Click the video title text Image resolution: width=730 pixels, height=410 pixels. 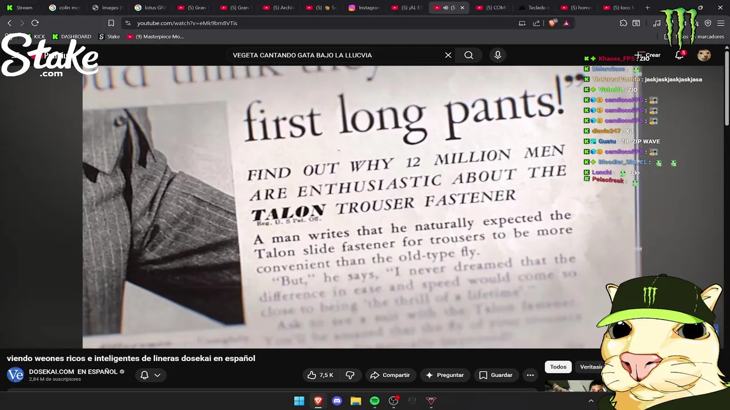[x=131, y=359]
